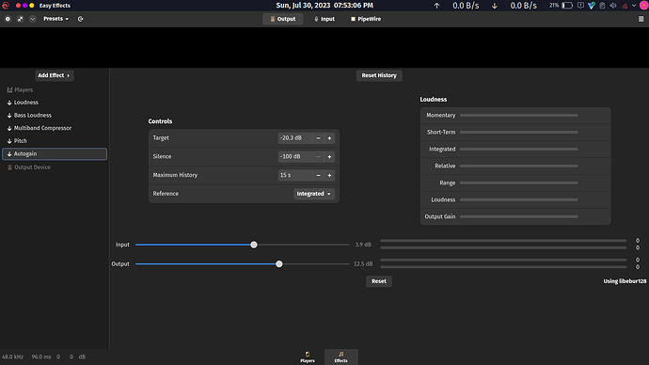The image size is (649, 365).
Task: Click the refresh icon beside Presets
Action: [x=80, y=19]
